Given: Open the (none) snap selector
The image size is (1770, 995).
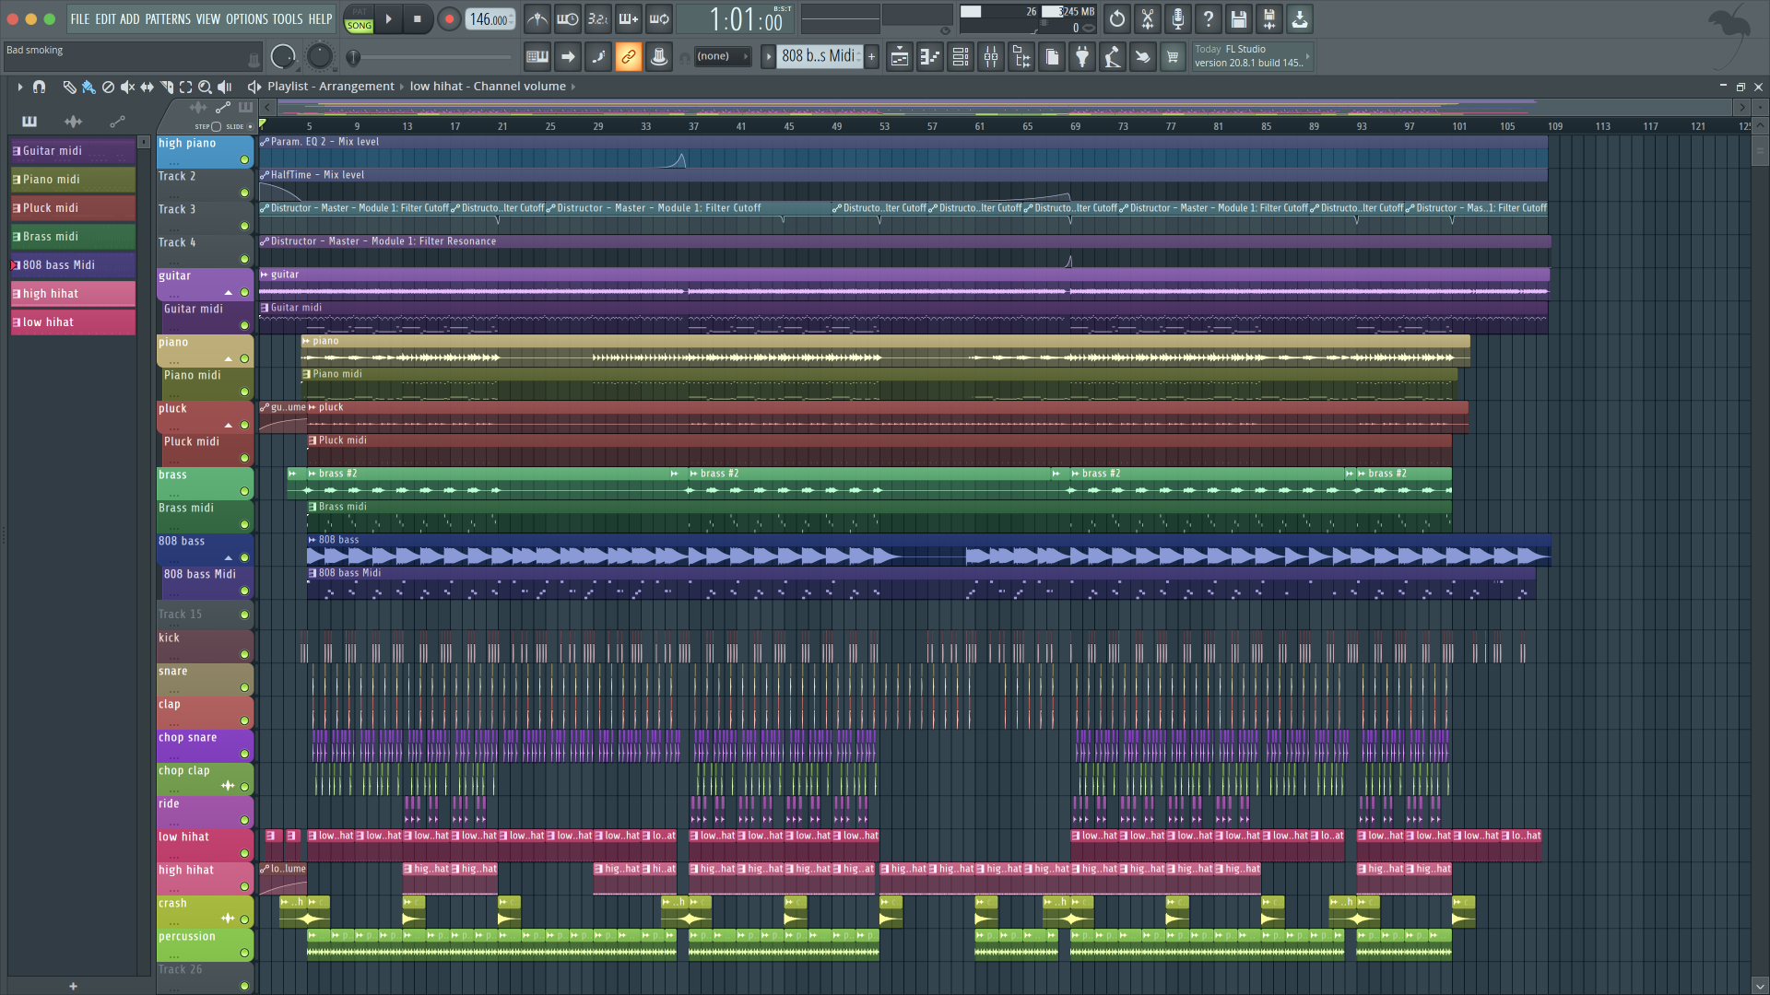Looking at the screenshot, I should [722, 56].
